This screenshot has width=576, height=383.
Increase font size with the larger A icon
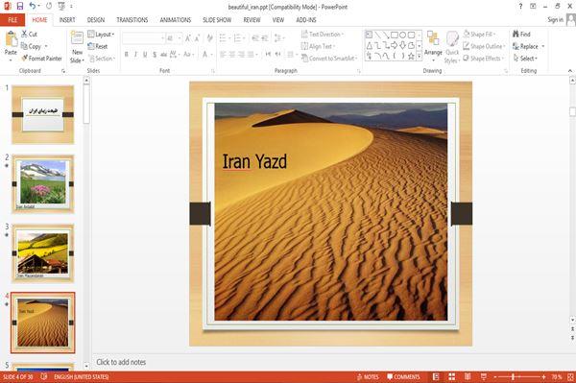click(188, 38)
